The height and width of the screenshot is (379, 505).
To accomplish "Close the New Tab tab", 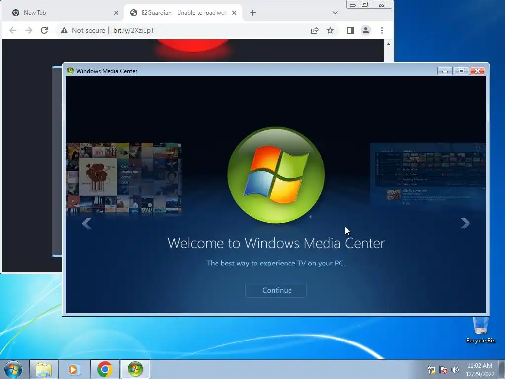I will pyautogui.click(x=116, y=13).
